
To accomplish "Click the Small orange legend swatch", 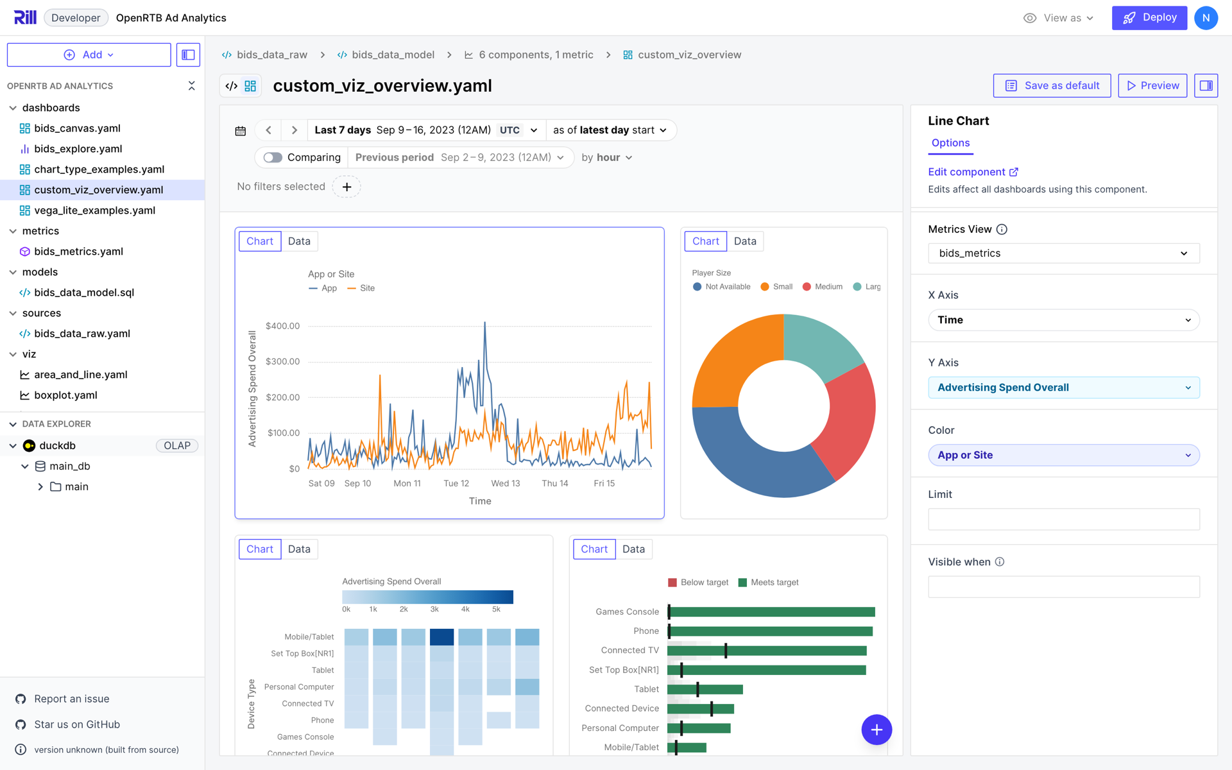I will (x=764, y=287).
